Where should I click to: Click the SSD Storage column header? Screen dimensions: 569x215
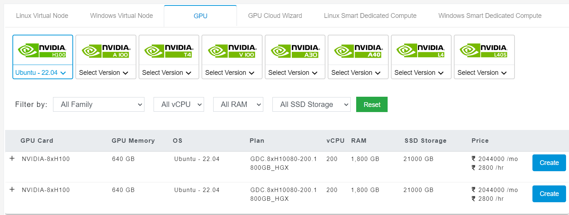(426, 141)
